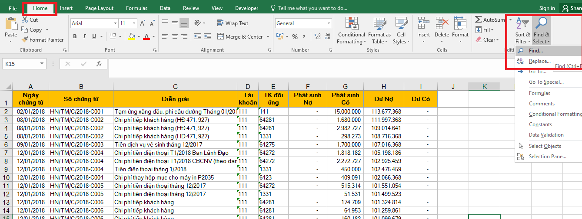Toggle Bold formatting

click(x=75, y=37)
